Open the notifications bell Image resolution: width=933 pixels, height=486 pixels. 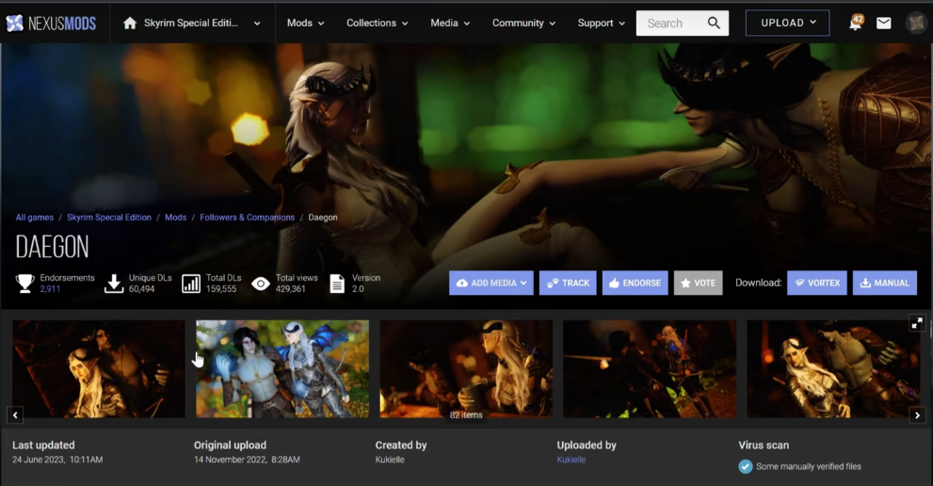point(855,23)
